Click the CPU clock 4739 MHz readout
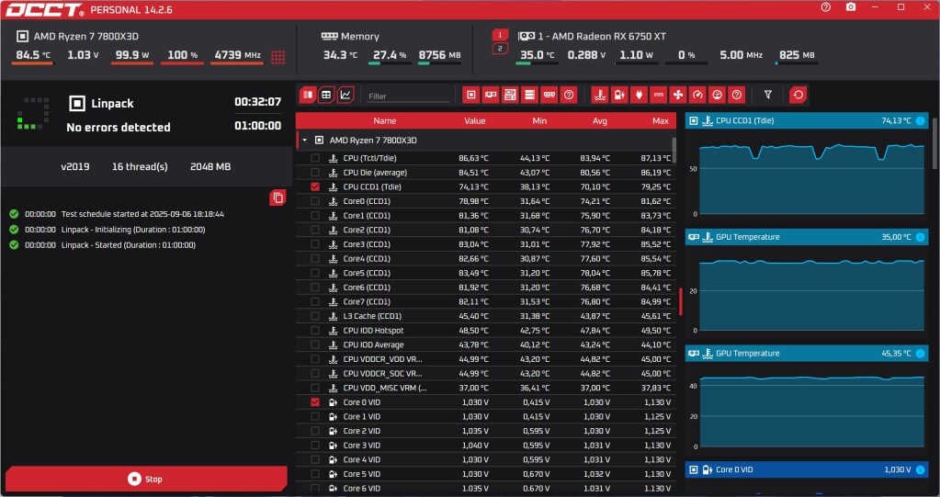Viewport: 940px width, 497px height. [237, 55]
